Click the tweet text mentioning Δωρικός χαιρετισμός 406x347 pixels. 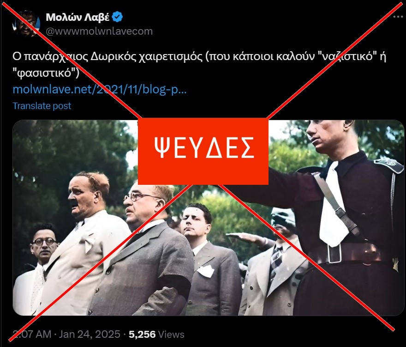(199, 64)
